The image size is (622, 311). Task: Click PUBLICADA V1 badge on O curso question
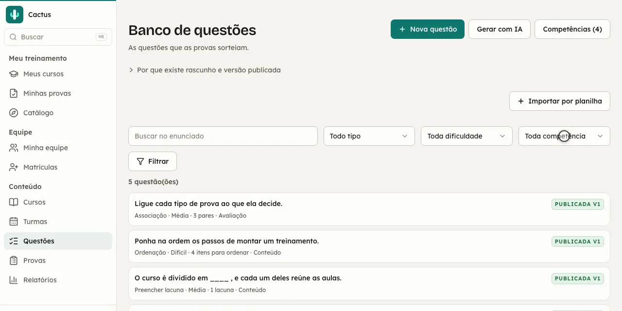578,278
